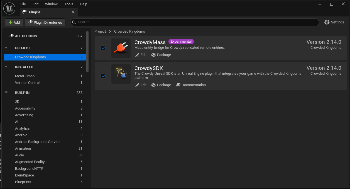The image size is (350, 189).
Task: Select the BackgroundHTTP category
Action: 45,168
